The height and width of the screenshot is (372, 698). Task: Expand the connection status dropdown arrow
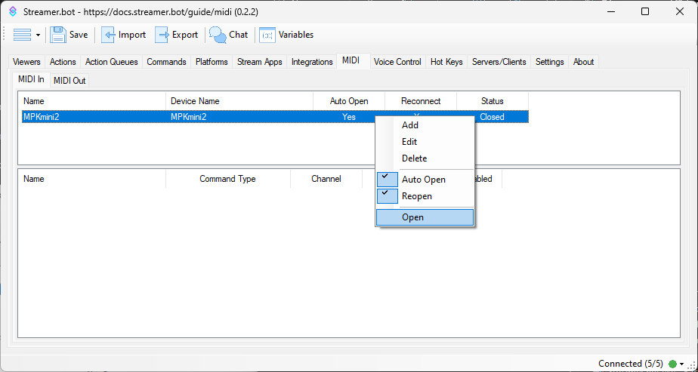pos(682,364)
